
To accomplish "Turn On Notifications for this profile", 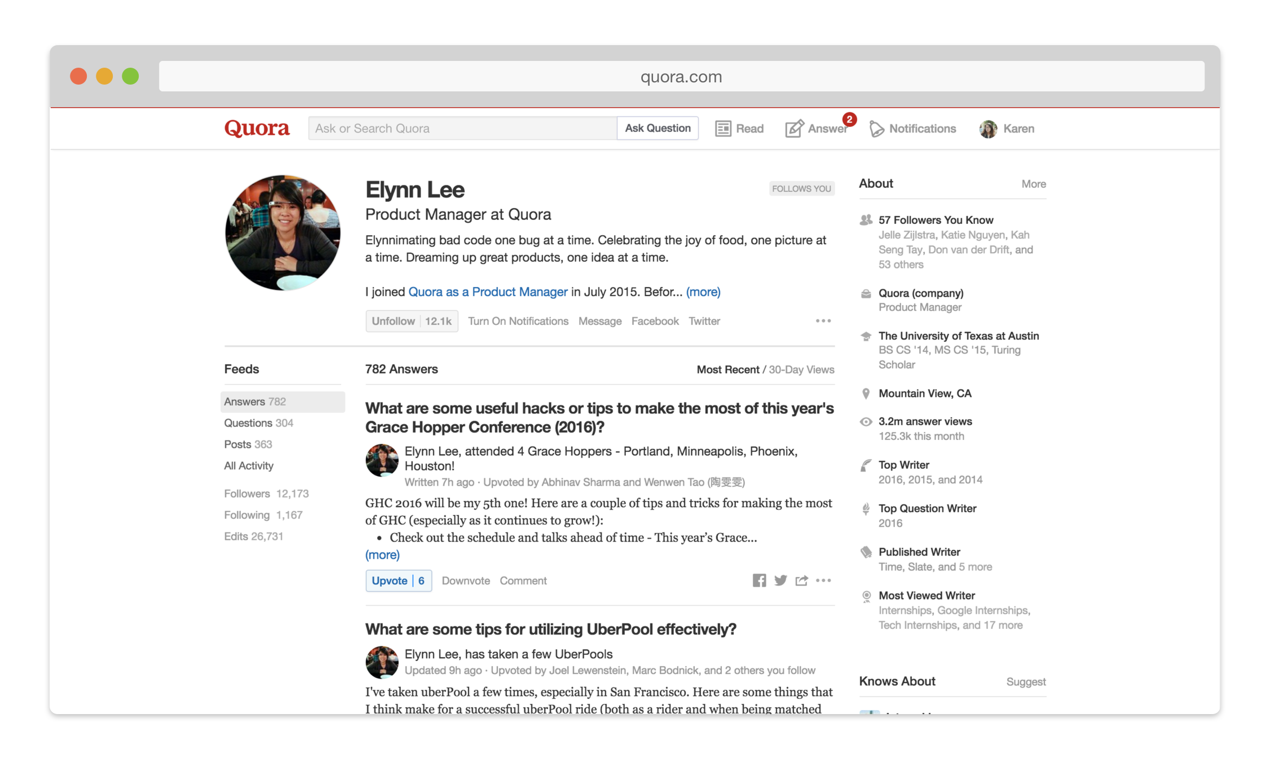I will tap(518, 321).
